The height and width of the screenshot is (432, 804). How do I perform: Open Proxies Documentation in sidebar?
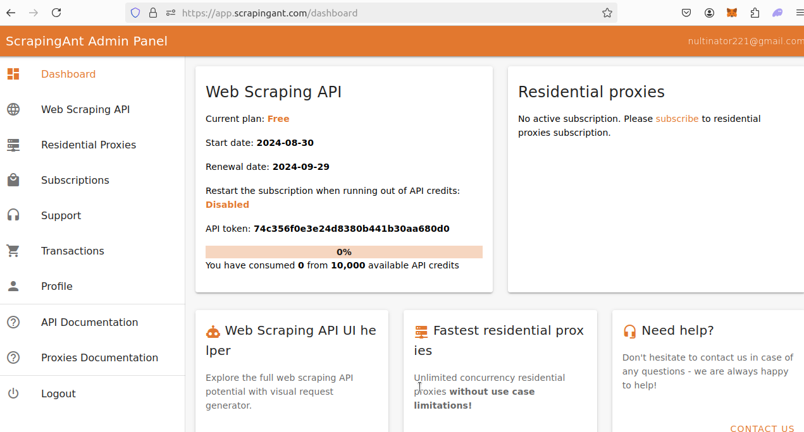99,357
